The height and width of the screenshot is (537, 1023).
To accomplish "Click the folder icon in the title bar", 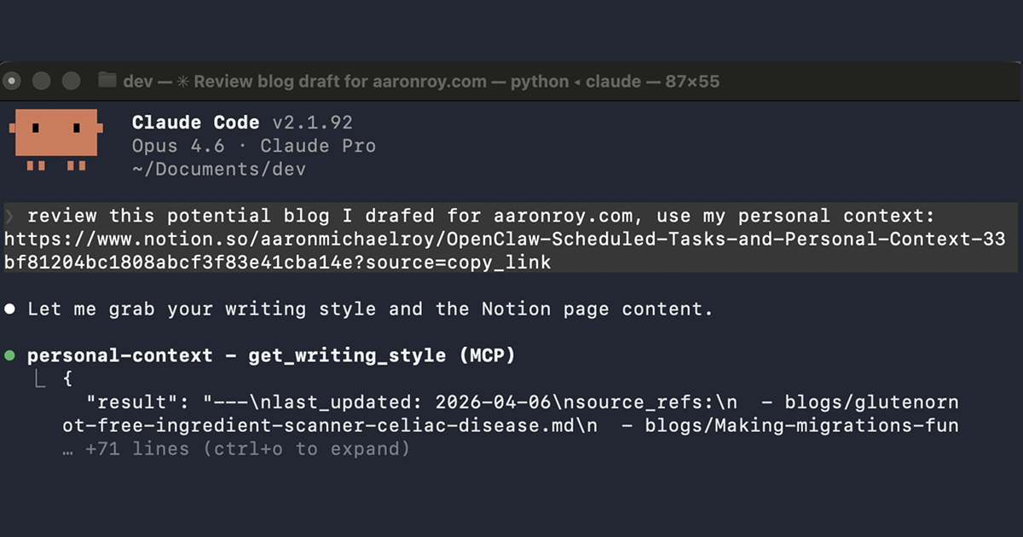I will (x=106, y=80).
